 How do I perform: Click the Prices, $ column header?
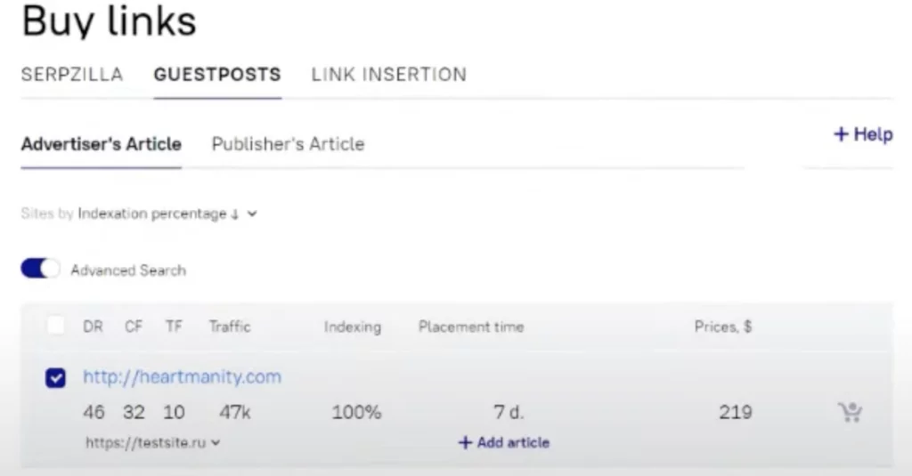coord(722,327)
